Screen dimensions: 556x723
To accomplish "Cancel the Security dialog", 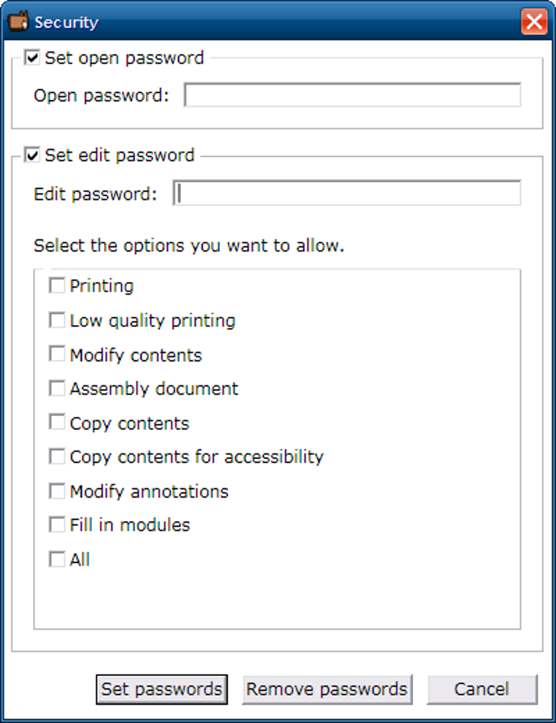I will [481, 689].
